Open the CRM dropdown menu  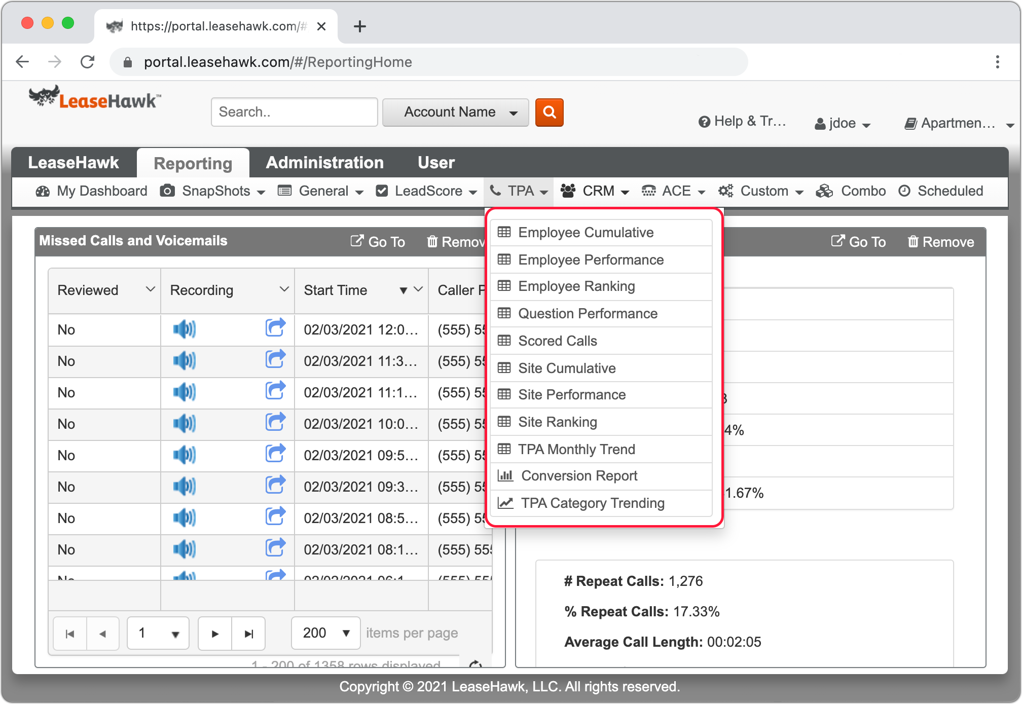pos(595,191)
